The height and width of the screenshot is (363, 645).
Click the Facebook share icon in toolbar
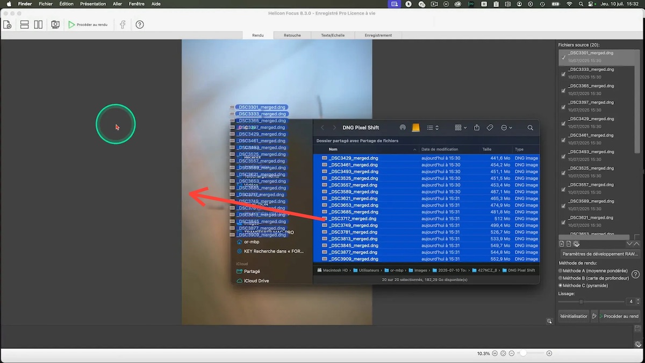(123, 25)
